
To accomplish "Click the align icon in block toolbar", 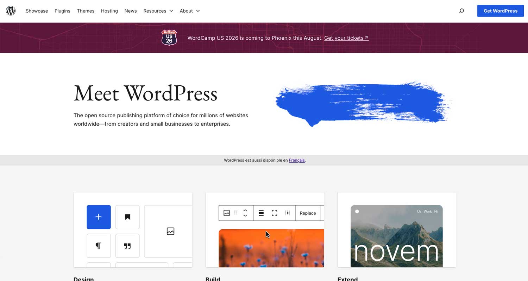I will point(261,213).
